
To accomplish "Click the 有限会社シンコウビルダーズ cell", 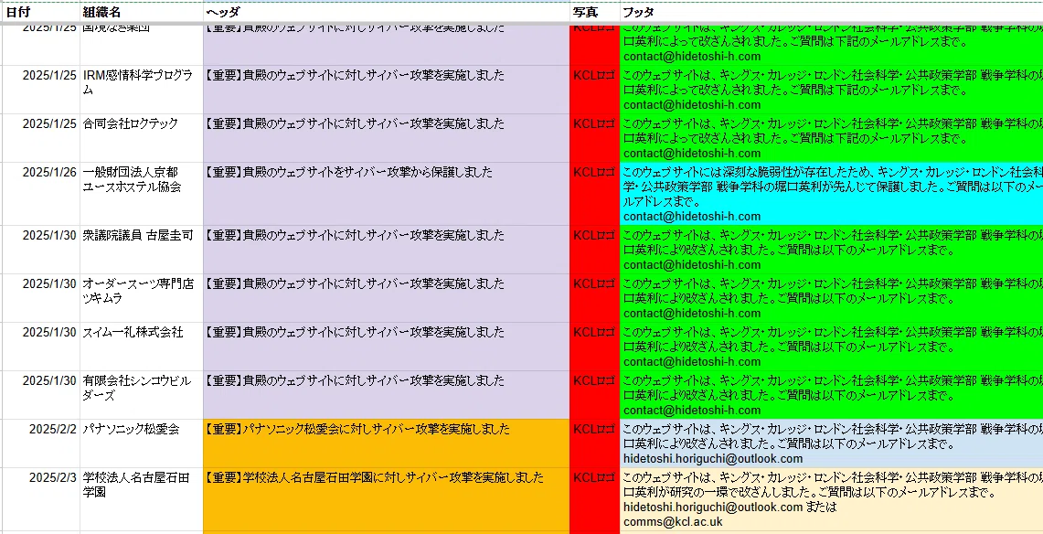I will [x=141, y=396].
